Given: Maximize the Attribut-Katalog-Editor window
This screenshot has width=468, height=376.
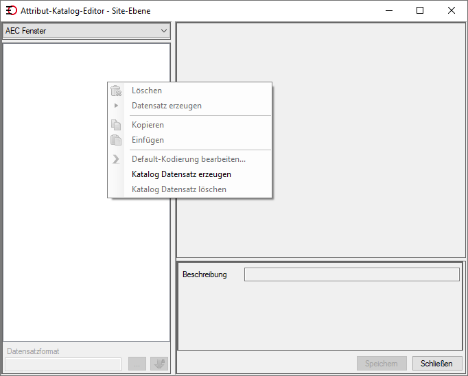Looking at the screenshot, I should click(x=420, y=11).
